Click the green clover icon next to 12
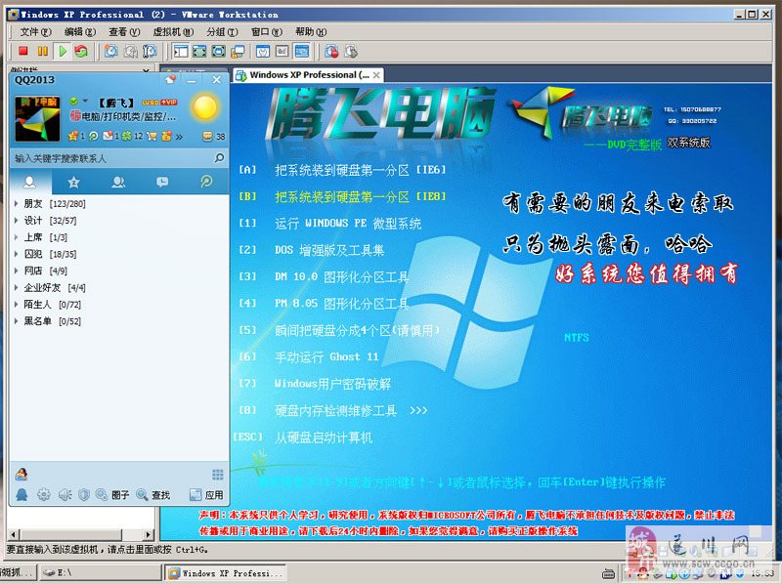The width and height of the screenshot is (782, 584). [x=127, y=136]
